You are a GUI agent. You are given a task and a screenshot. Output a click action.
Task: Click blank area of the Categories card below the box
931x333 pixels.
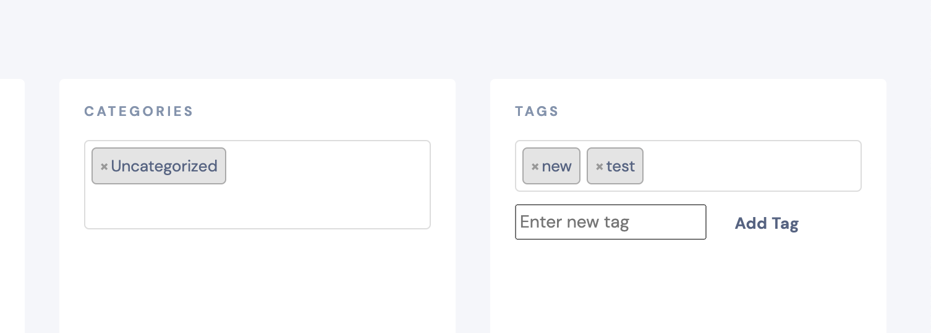point(257,281)
